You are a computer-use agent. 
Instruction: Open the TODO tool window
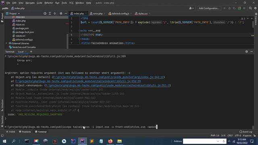pyautogui.click(x=10, y=132)
